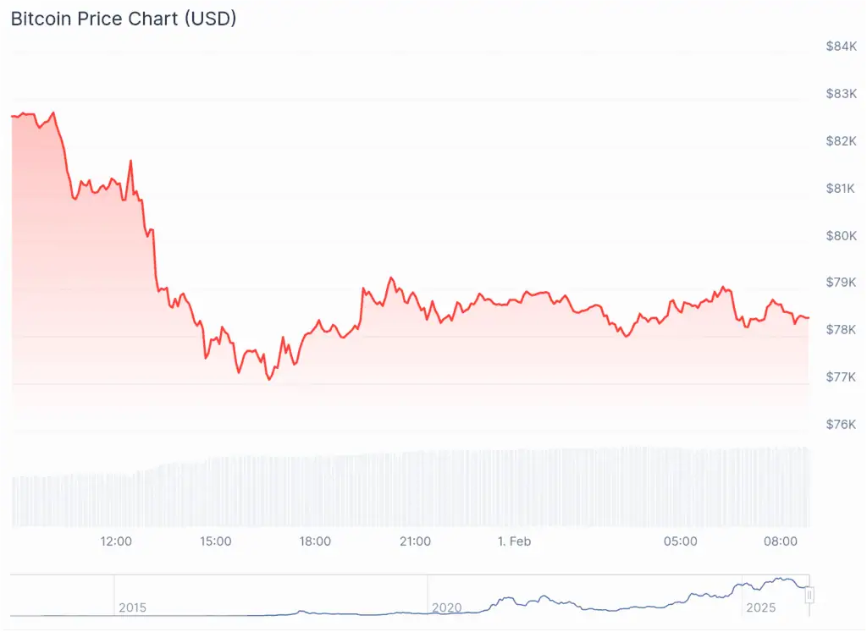Image resolution: width=867 pixels, height=632 pixels.
Task: Click the $82K price axis label
Action: pyautogui.click(x=841, y=140)
